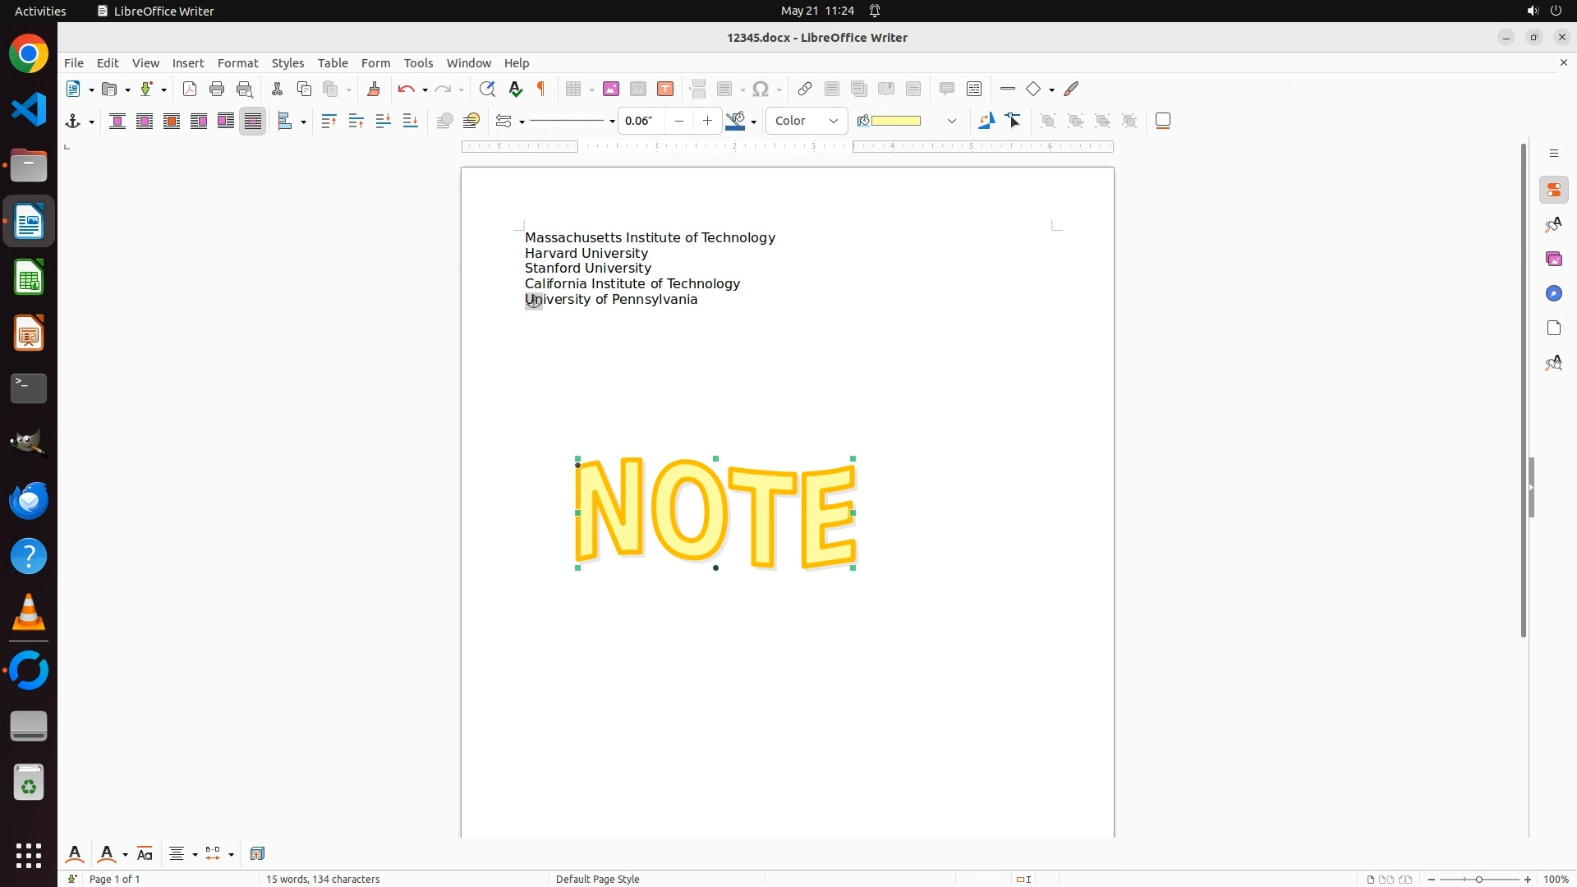The width and height of the screenshot is (1577, 887).
Task: Click the Export as PDF icon
Action: pos(190,89)
